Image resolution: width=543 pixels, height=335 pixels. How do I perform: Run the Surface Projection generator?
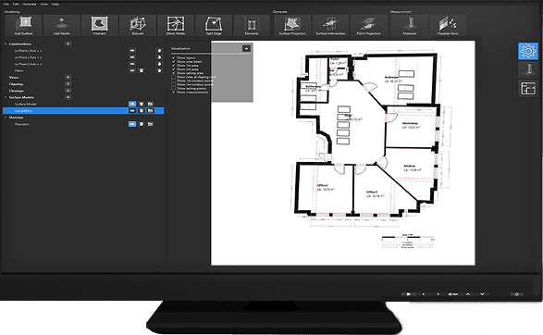point(292,25)
